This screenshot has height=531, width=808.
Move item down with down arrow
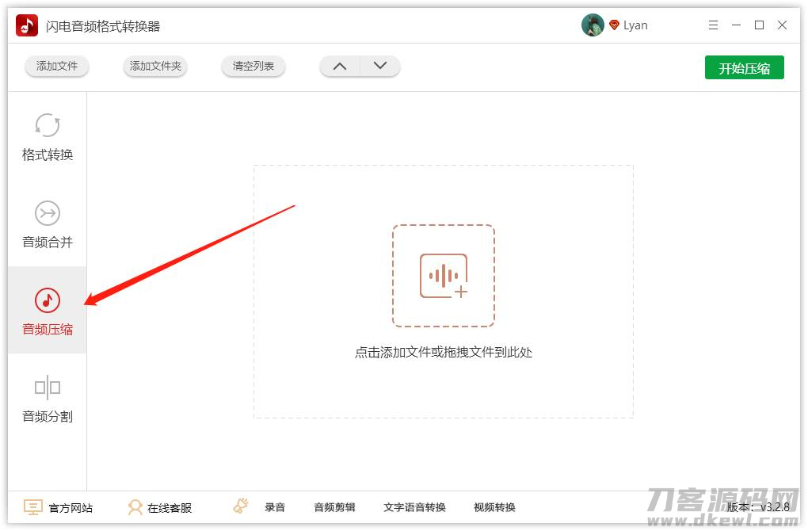(x=380, y=66)
